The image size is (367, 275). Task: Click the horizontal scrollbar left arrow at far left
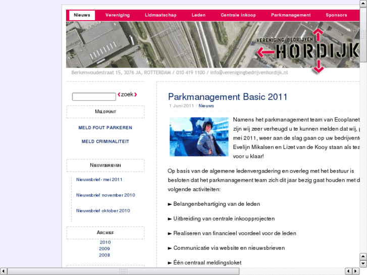tap(4, 271)
